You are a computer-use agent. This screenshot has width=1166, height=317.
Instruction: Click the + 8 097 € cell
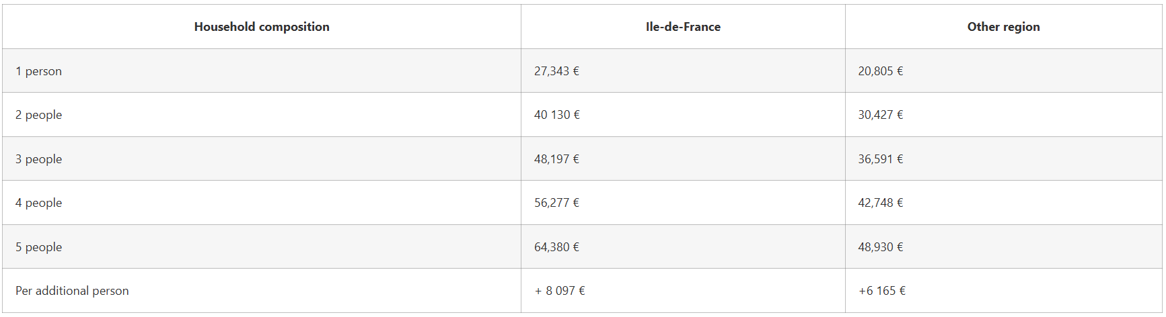(x=560, y=291)
